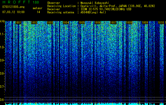166x105 pixels.
Task: Click the 1.1 kHz axis label
Action: pyautogui.click(x=2, y=34)
